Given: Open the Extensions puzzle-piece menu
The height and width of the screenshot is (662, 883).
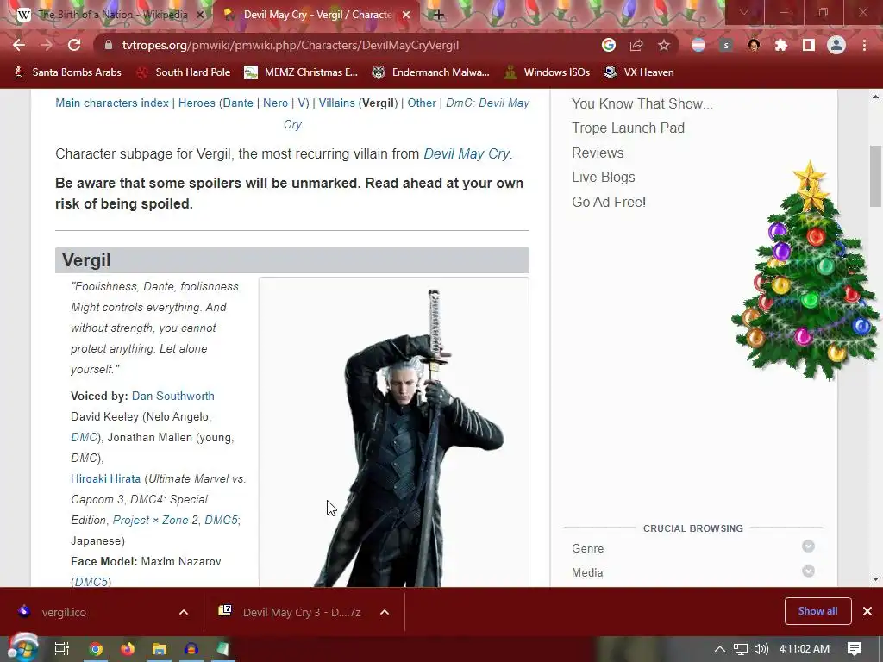Looking at the screenshot, I should (781, 45).
